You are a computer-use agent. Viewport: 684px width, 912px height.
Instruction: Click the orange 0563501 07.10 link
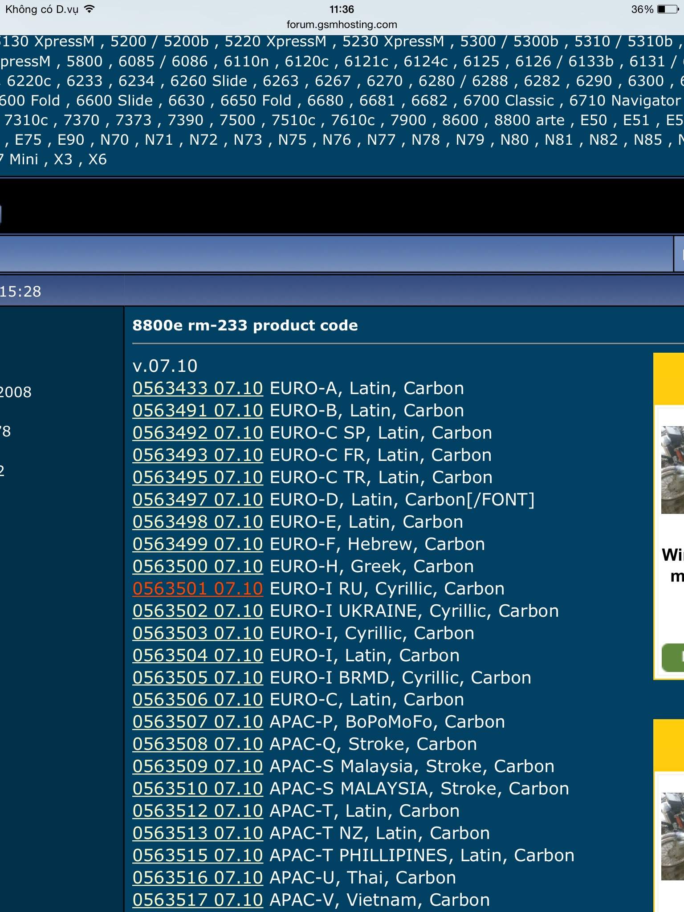[x=198, y=589]
